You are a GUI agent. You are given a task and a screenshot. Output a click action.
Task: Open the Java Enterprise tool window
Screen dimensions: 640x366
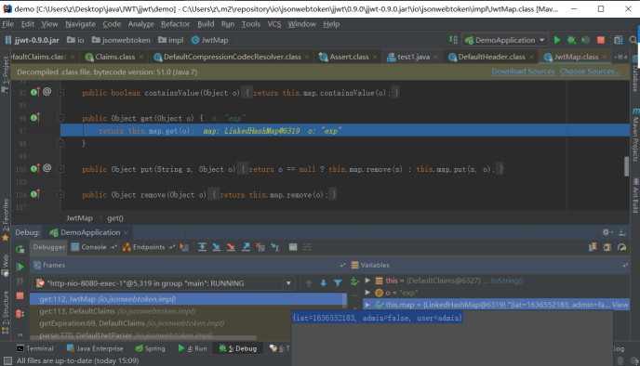[x=95, y=348]
